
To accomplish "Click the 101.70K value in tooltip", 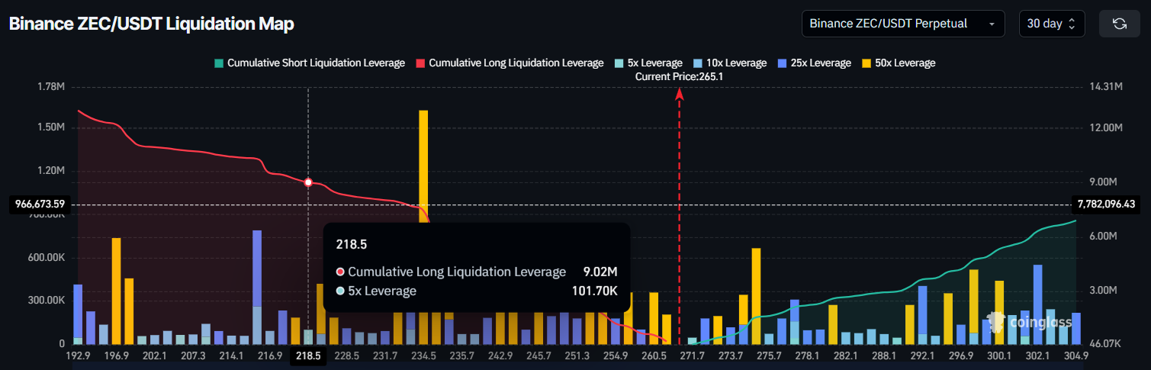I will [595, 291].
